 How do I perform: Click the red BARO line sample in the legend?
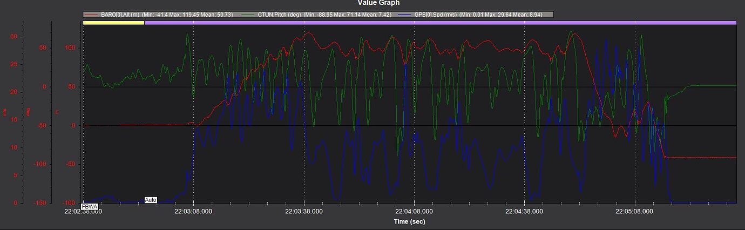coord(92,15)
